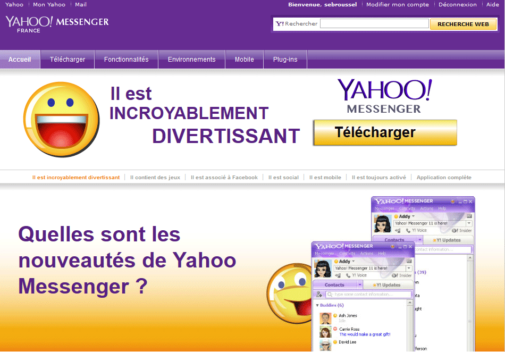Click the peeking smiley beside the Messenger windows
The width and height of the screenshot is (505, 352).
pos(289,293)
